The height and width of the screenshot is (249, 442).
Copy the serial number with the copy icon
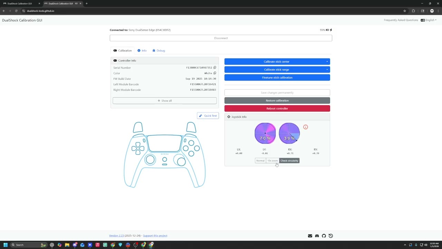(x=215, y=68)
